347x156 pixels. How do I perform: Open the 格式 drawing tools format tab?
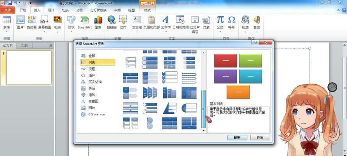click(x=148, y=10)
